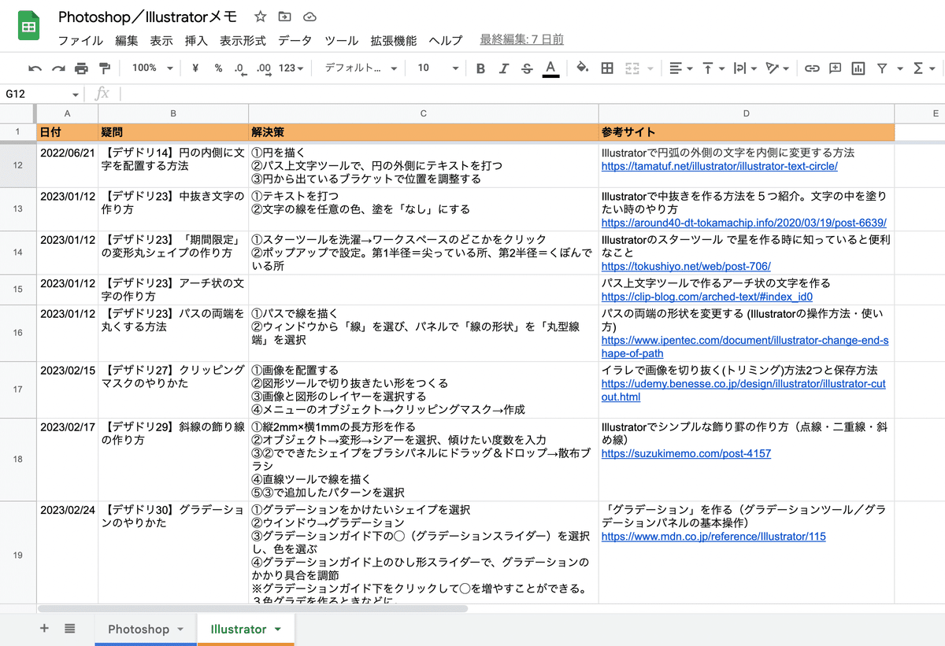Viewport: 945px width, 646px height.
Task: Apply percent format
Action: tap(218, 68)
